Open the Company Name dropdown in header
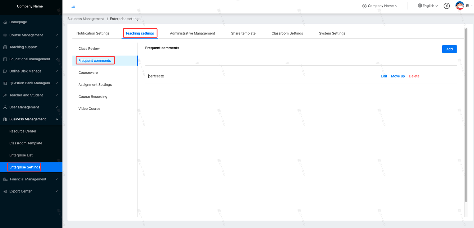474x228 pixels. [380, 6]
